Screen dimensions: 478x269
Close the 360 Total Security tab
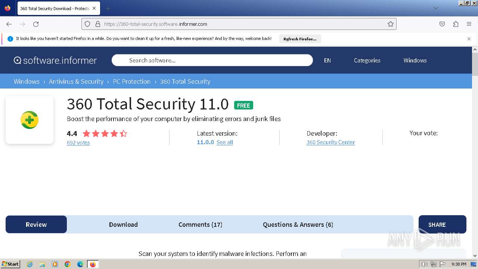94,8
